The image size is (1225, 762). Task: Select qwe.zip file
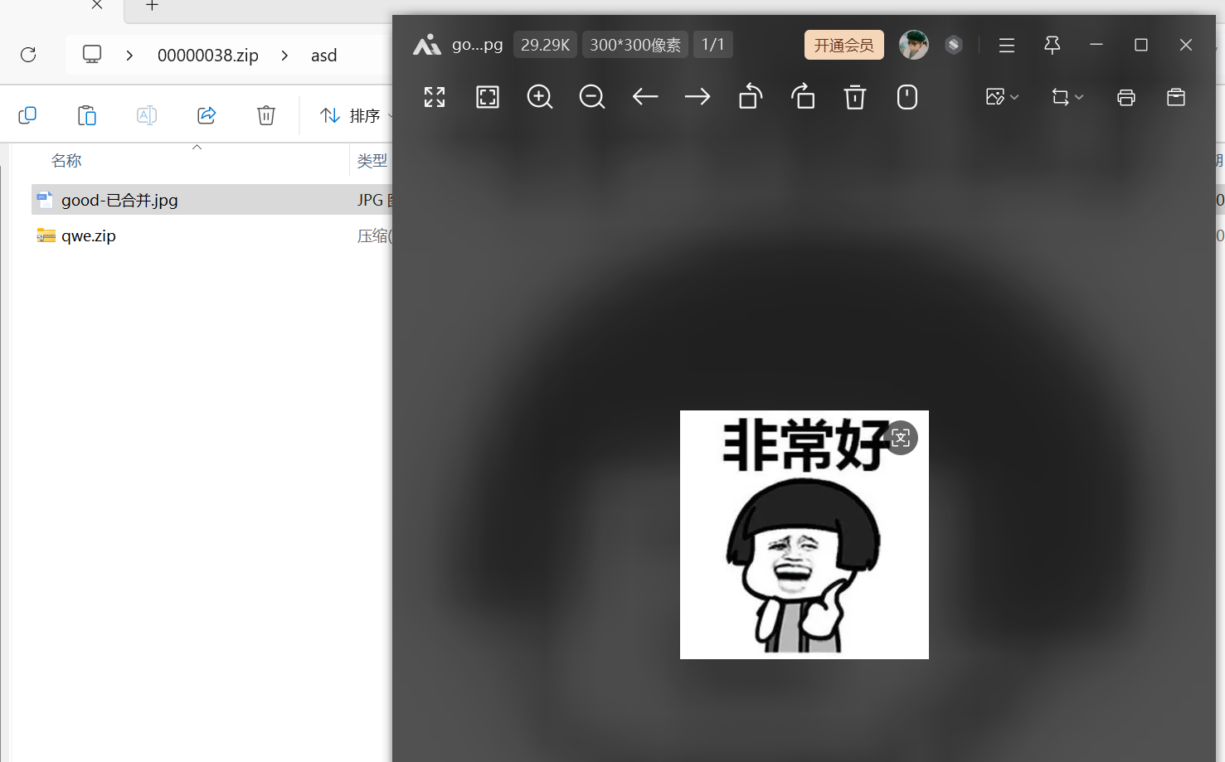(x=89, y=235)
